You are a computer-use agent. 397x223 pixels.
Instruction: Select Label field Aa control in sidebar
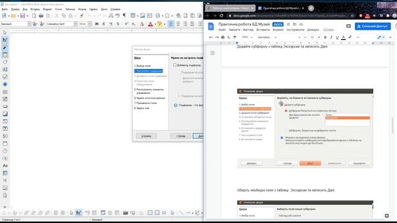pos(5,165)
